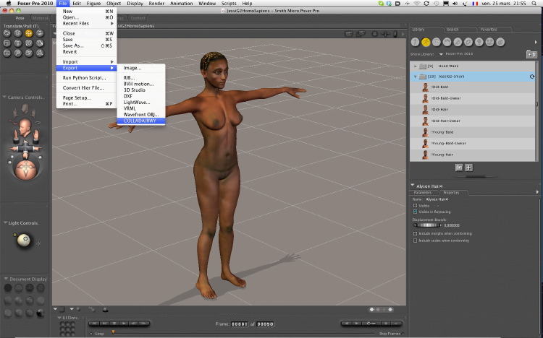543x338 pixels.
Task: Click the Apple menu icon
Action: pyautogui.click(x=9, y=3)
